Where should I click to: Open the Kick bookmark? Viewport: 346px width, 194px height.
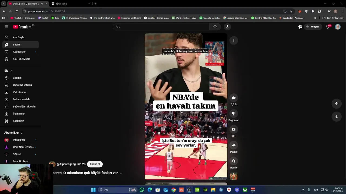(x=55, y=18)
